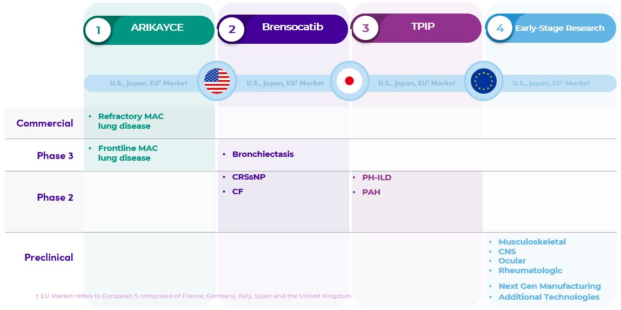
Task: Click the number 3 circle badge
Action: 365,28
